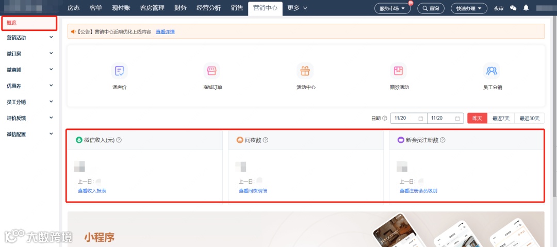Click calendar icon in end date field

(457, 119)
